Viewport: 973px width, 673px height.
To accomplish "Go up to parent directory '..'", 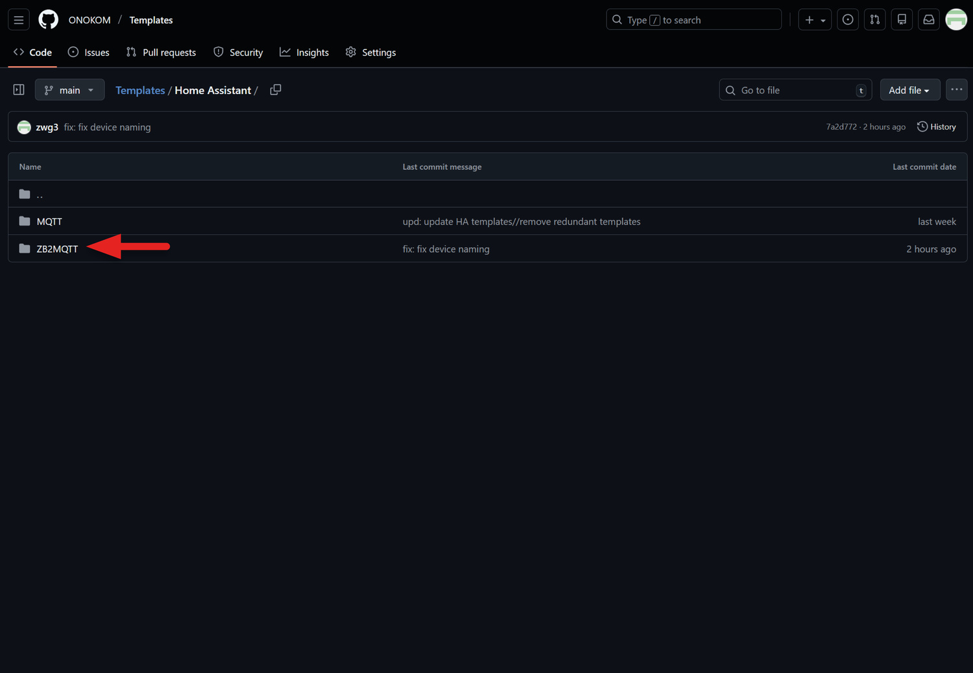I will pyautogui.click(x=40, y=194).
